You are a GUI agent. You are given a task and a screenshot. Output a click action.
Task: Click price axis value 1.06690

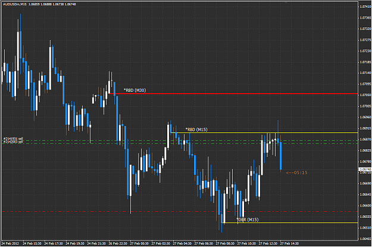pyautogui.click(x=365, y=183)
